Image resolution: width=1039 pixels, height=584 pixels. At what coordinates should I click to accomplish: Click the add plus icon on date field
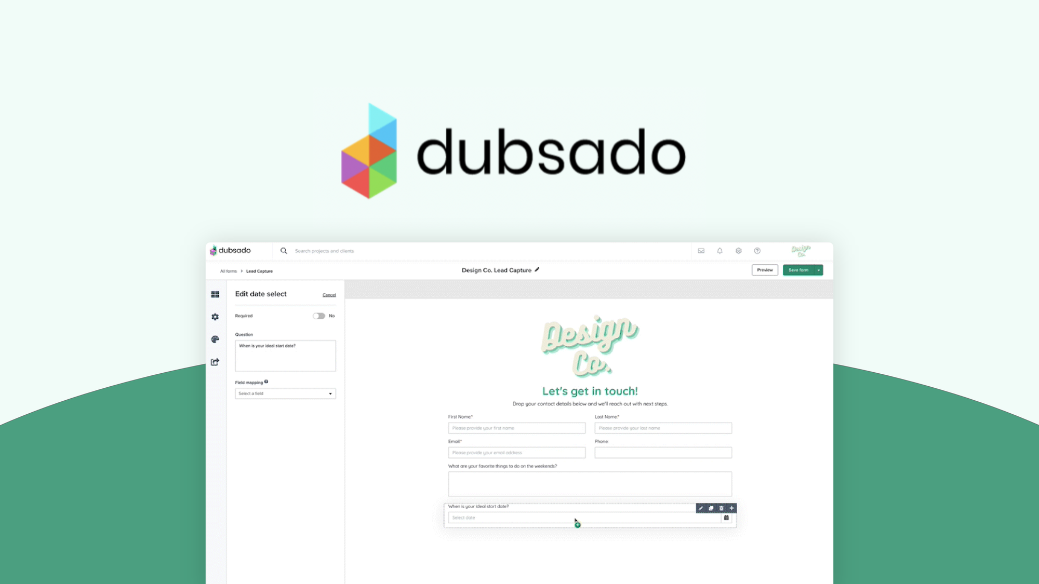(731, 508)
